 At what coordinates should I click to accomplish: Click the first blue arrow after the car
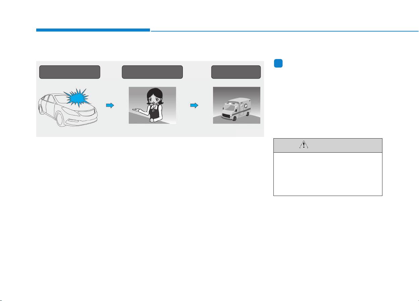(x=110, y=105)
